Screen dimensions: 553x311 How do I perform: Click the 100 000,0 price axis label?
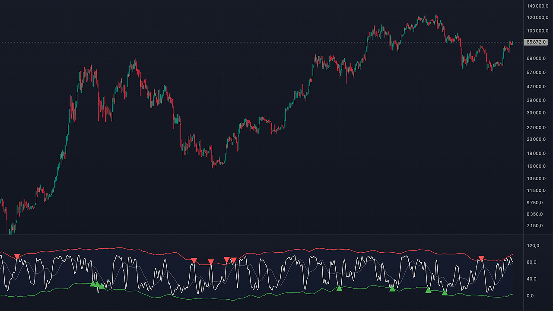click(x=537, y=31)
